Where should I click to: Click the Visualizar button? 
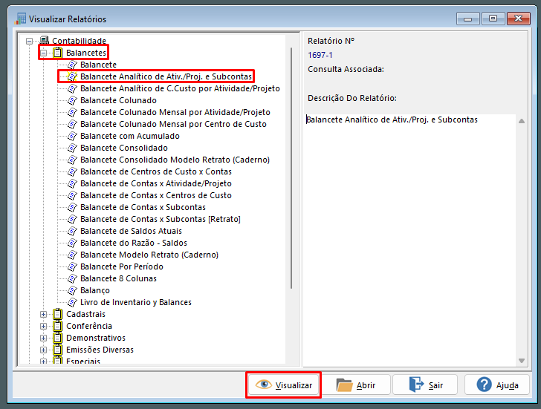click(284, 385)
